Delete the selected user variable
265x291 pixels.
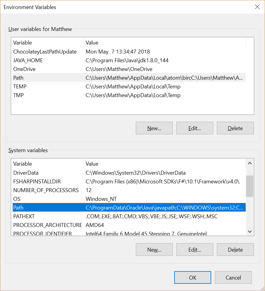point(235,128)
